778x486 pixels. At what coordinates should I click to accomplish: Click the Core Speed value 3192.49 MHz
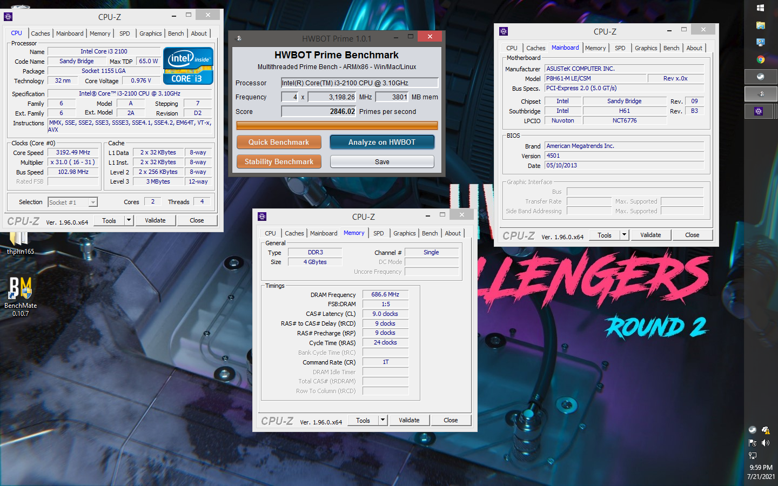tap(73, 153)
